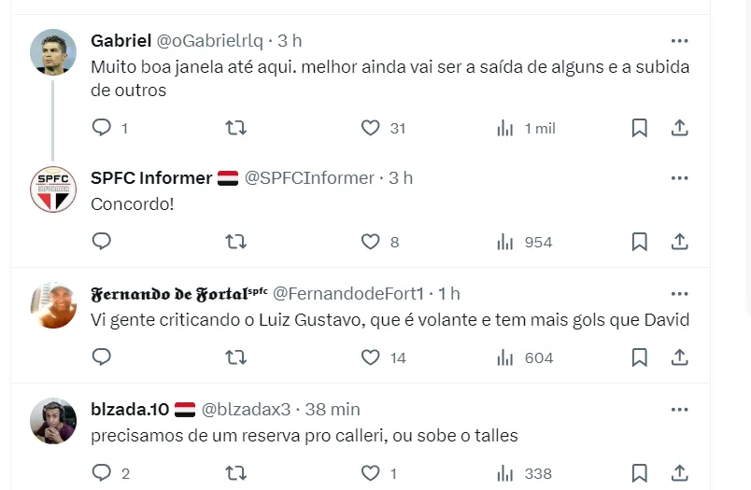View analytics of SPFC Informer's reply
This screenshot has width=751, height=490.
(505, 242)
